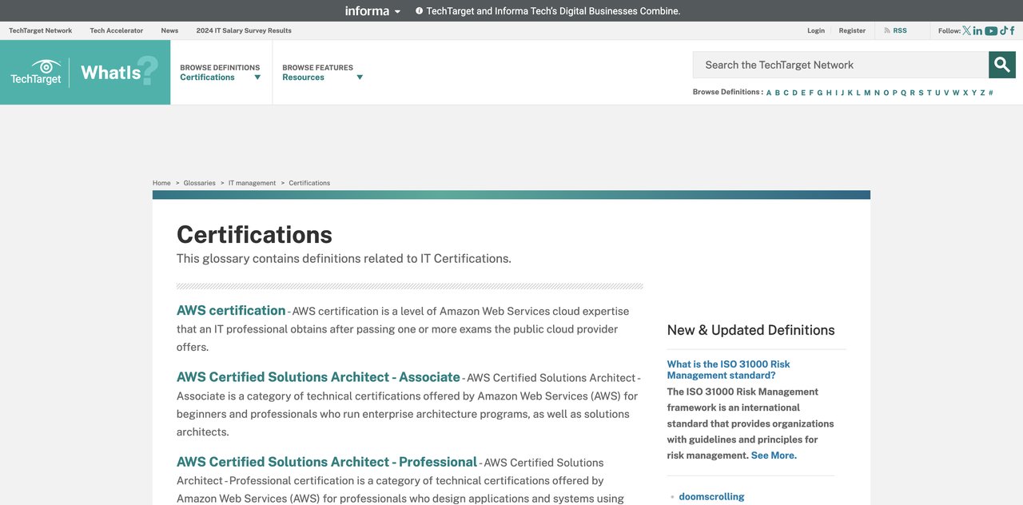1023x505 pixels.
Task: Browse definitions starting with B
Action: [x=778, y=93]
